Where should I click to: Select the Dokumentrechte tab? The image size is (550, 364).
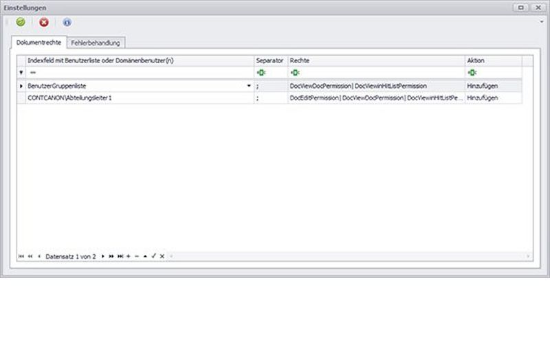tap(38, 43)
